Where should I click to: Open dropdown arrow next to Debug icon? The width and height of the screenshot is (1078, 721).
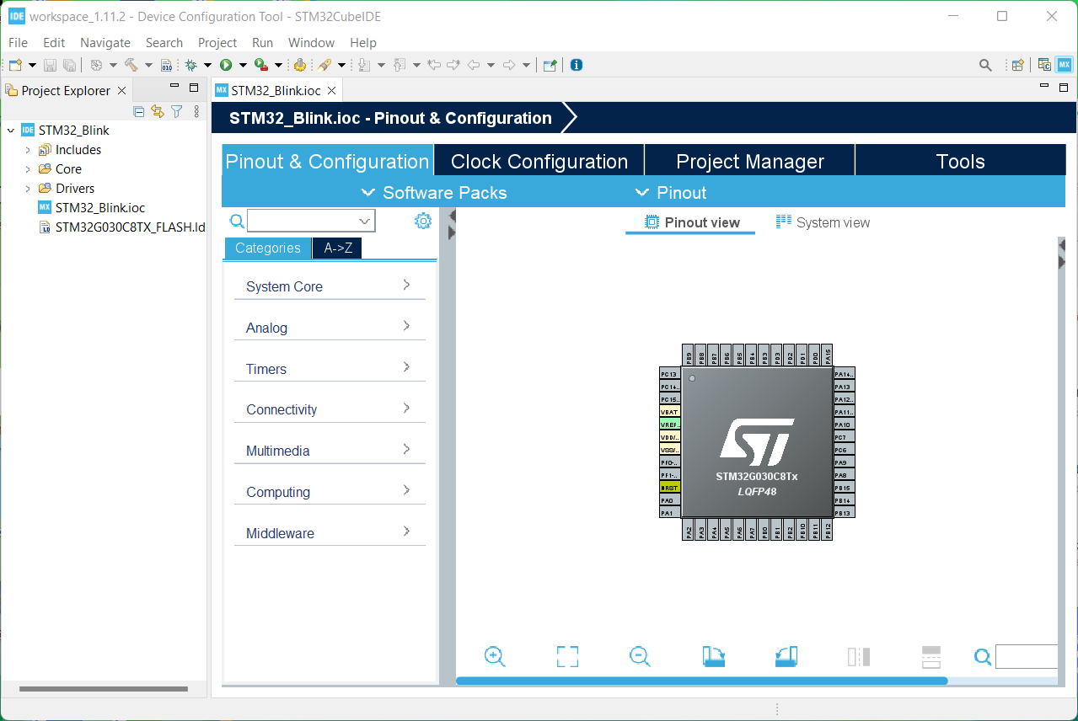[x=207, y=65]
